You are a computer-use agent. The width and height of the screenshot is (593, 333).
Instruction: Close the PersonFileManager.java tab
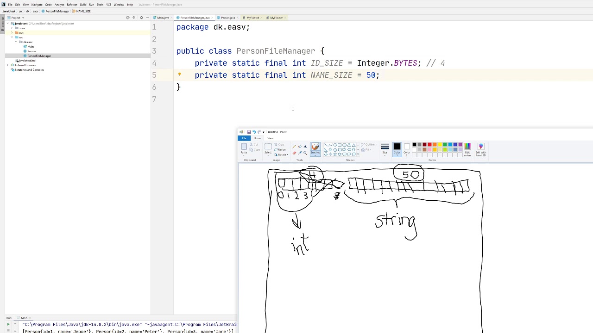(x=212, y=18)
